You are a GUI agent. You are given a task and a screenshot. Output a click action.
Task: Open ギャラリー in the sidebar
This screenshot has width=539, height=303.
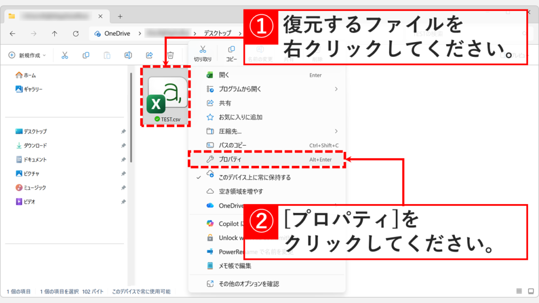[x=29, y=89]
